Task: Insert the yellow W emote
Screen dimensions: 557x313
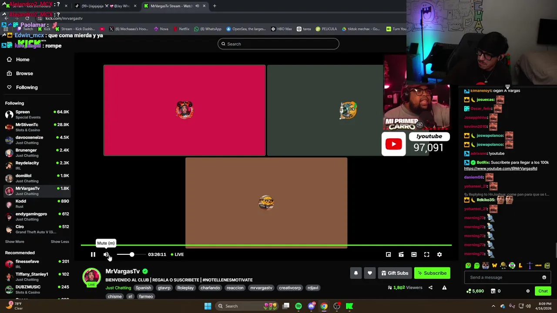Action: coord(494,265)
